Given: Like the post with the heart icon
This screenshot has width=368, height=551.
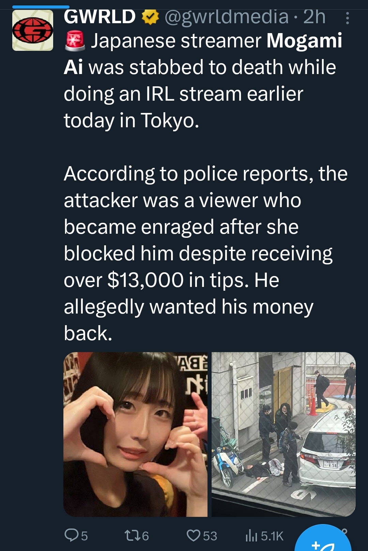Looking at the screenshot, I should point(194,535).
